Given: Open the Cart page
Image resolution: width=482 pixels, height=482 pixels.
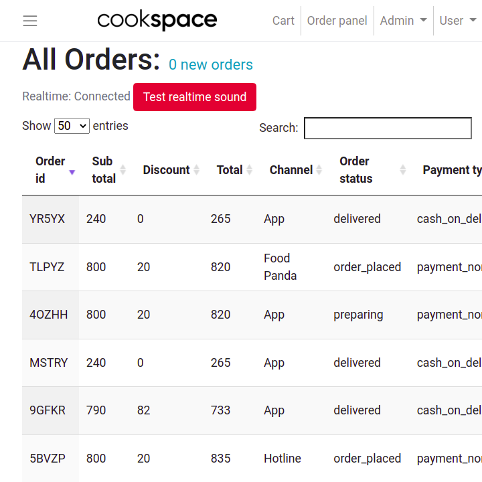Looking at the screenshot, I should (283, 21).
